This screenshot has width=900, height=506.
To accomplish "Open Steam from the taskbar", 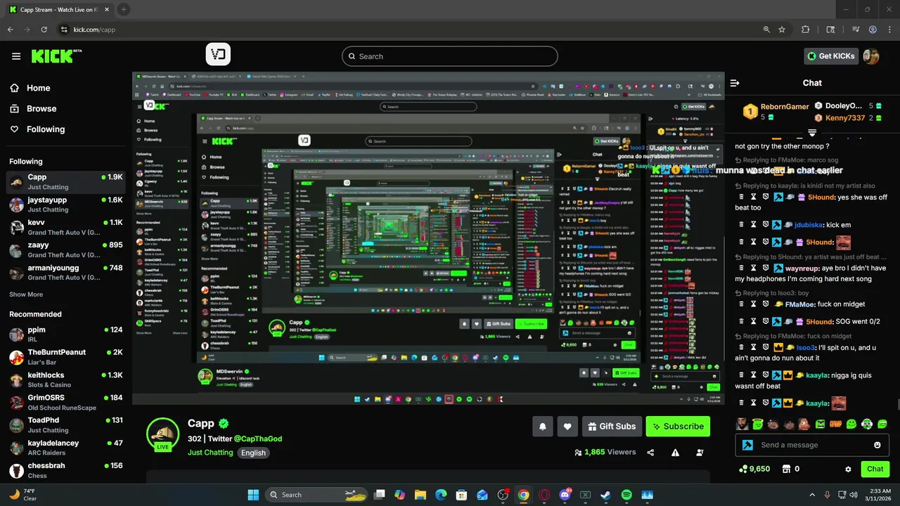I will pyautogui.click(x=606, y=495).
